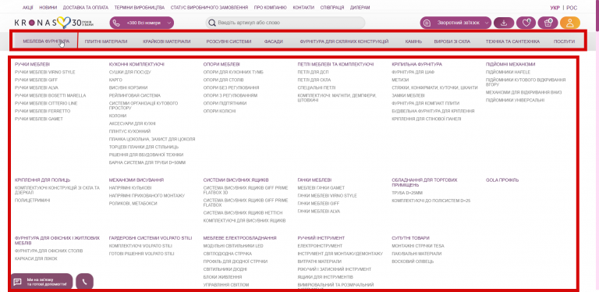599x292 pixels.
Task: Open the 'Ручки меблеві' category heading
Action: (x=32, y=65)
